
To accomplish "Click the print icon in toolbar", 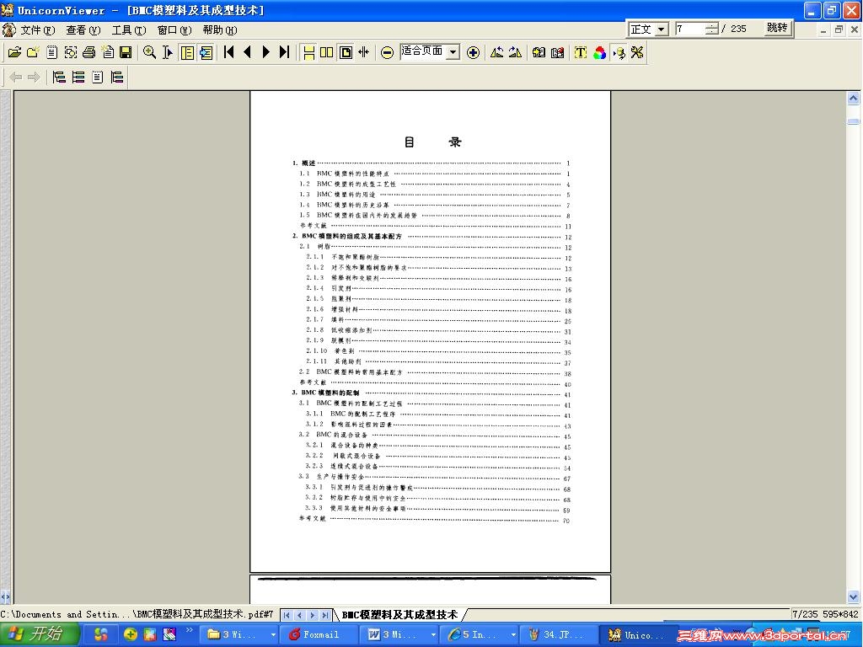I will pyautogui.click(x=88, y=52).
